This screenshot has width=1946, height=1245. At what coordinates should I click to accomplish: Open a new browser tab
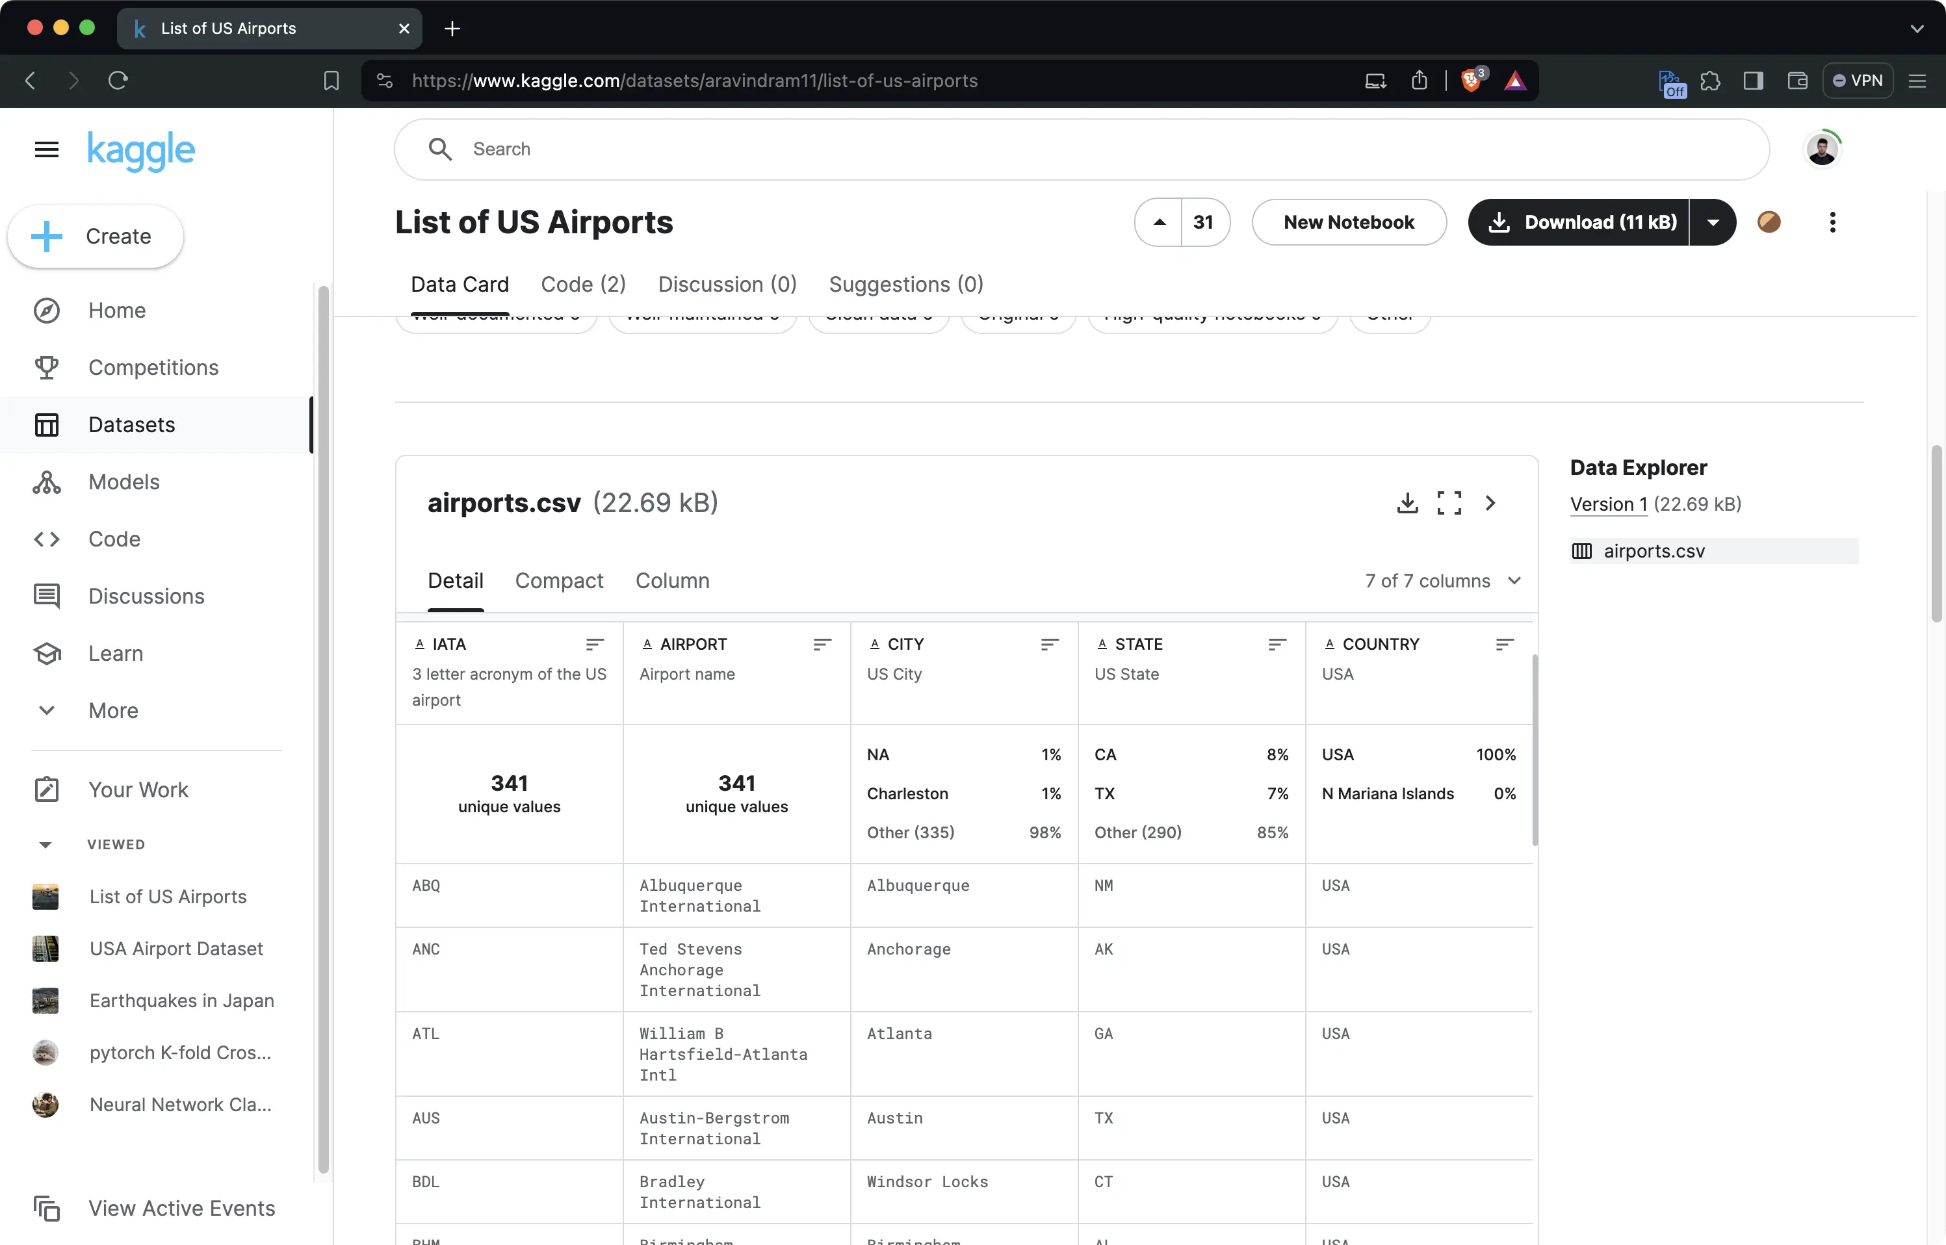[452, 29]
